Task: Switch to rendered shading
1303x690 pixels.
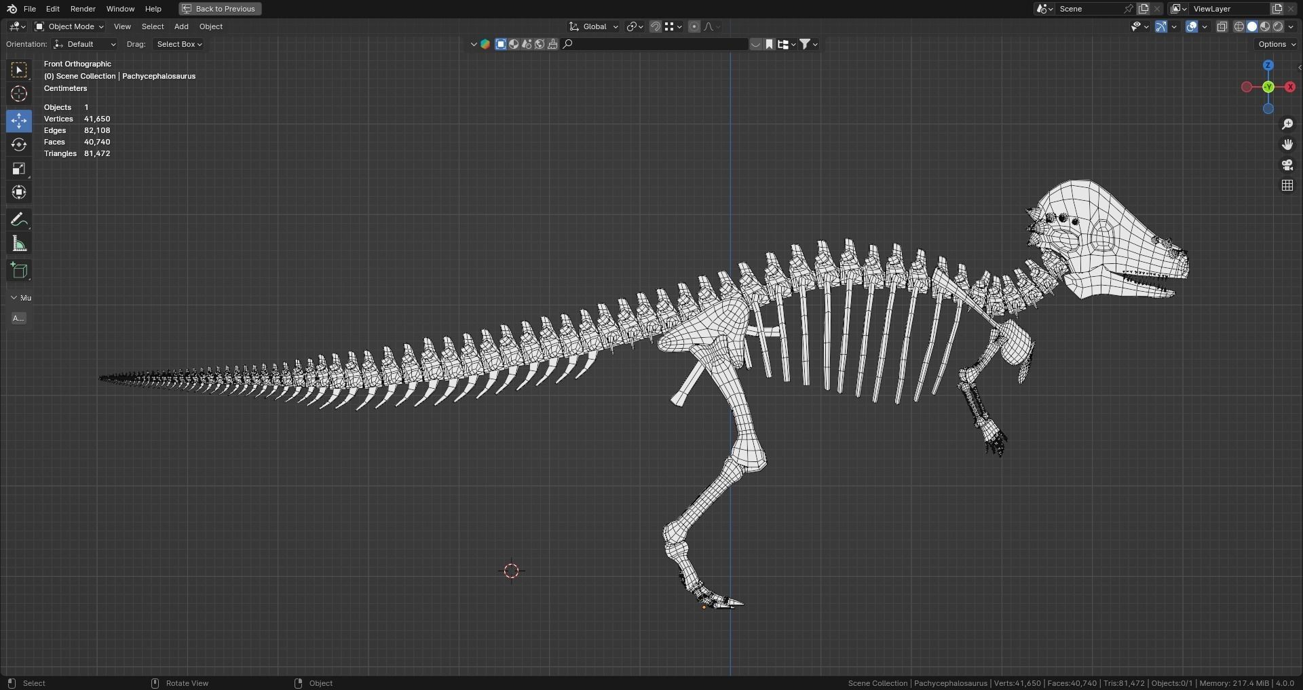Action: 1278,26
